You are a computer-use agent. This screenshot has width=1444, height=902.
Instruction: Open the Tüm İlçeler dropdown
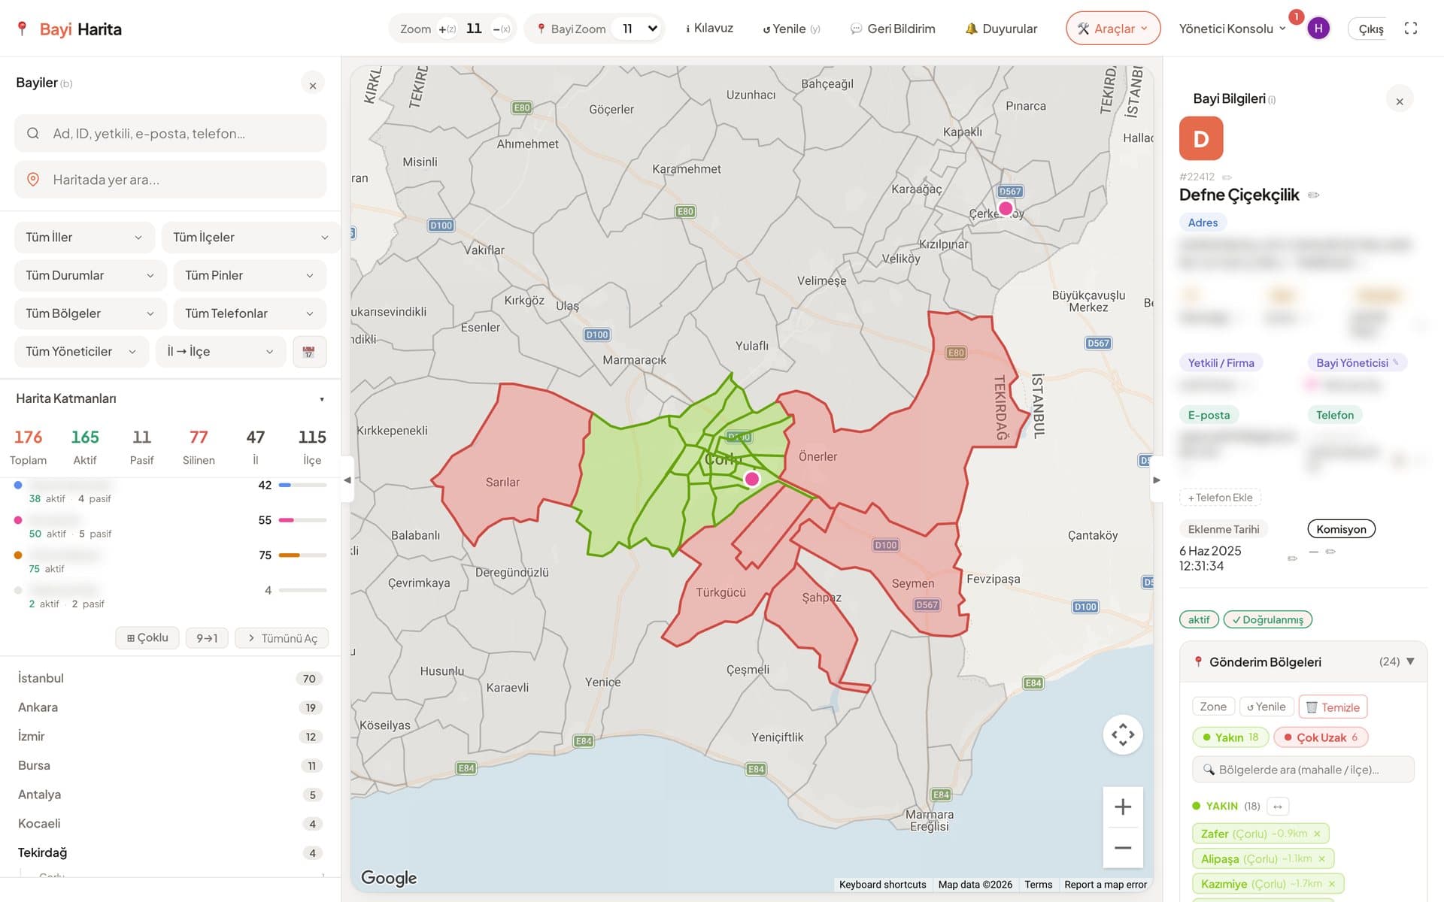coord(250,238)
